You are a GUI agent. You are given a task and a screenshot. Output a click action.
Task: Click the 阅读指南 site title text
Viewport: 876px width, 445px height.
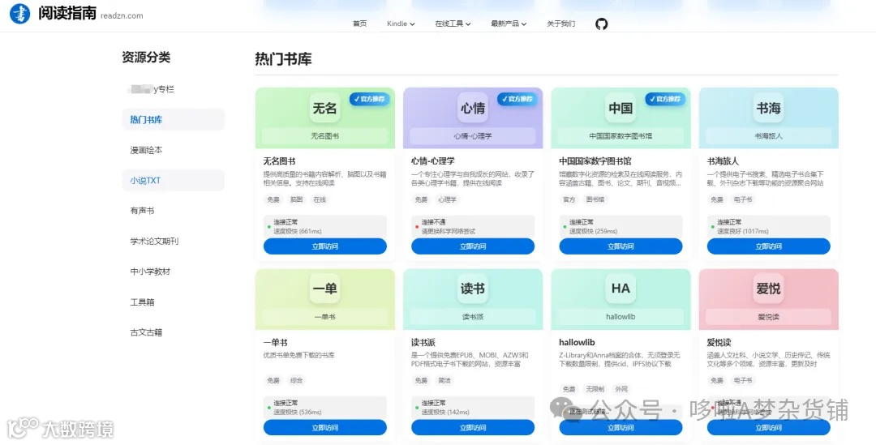click(x=67, y=13)
